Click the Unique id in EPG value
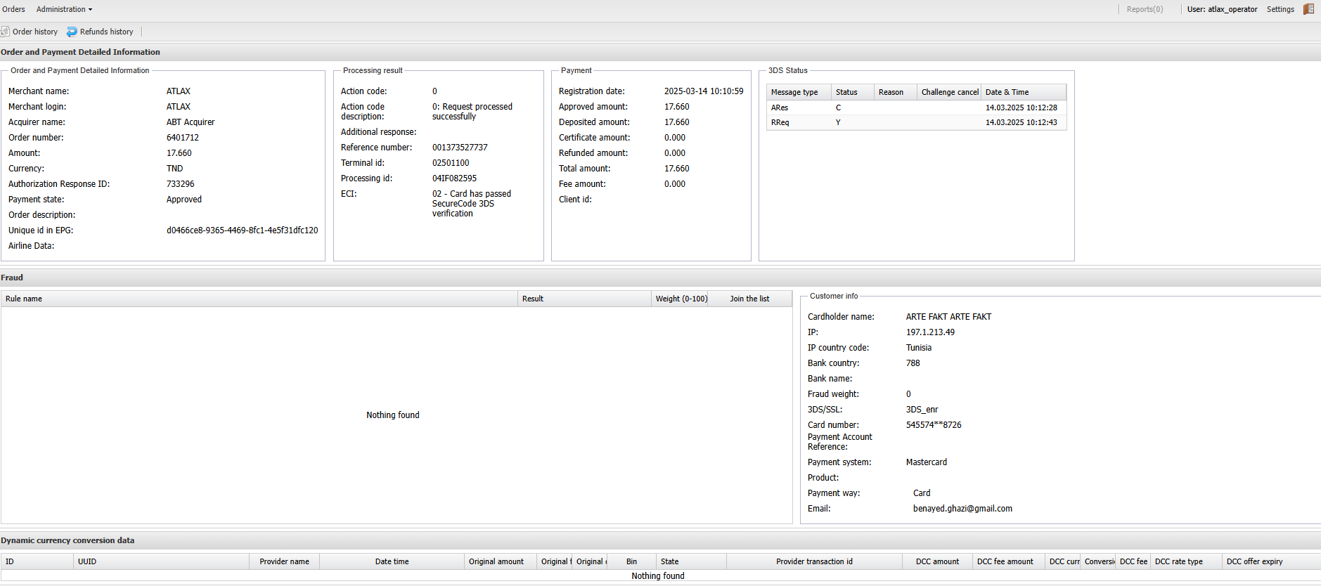The image size is (1321, 586). (x=242, y=230)
